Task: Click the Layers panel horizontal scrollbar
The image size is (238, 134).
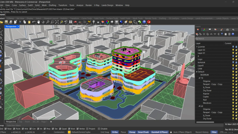Action: pyautogui.click(x=205, y=122)
